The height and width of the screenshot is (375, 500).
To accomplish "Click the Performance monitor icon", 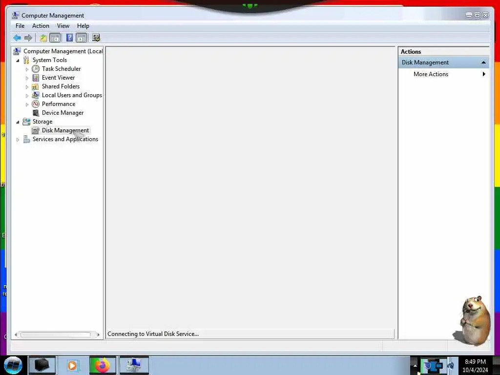I will pos(36,104).
